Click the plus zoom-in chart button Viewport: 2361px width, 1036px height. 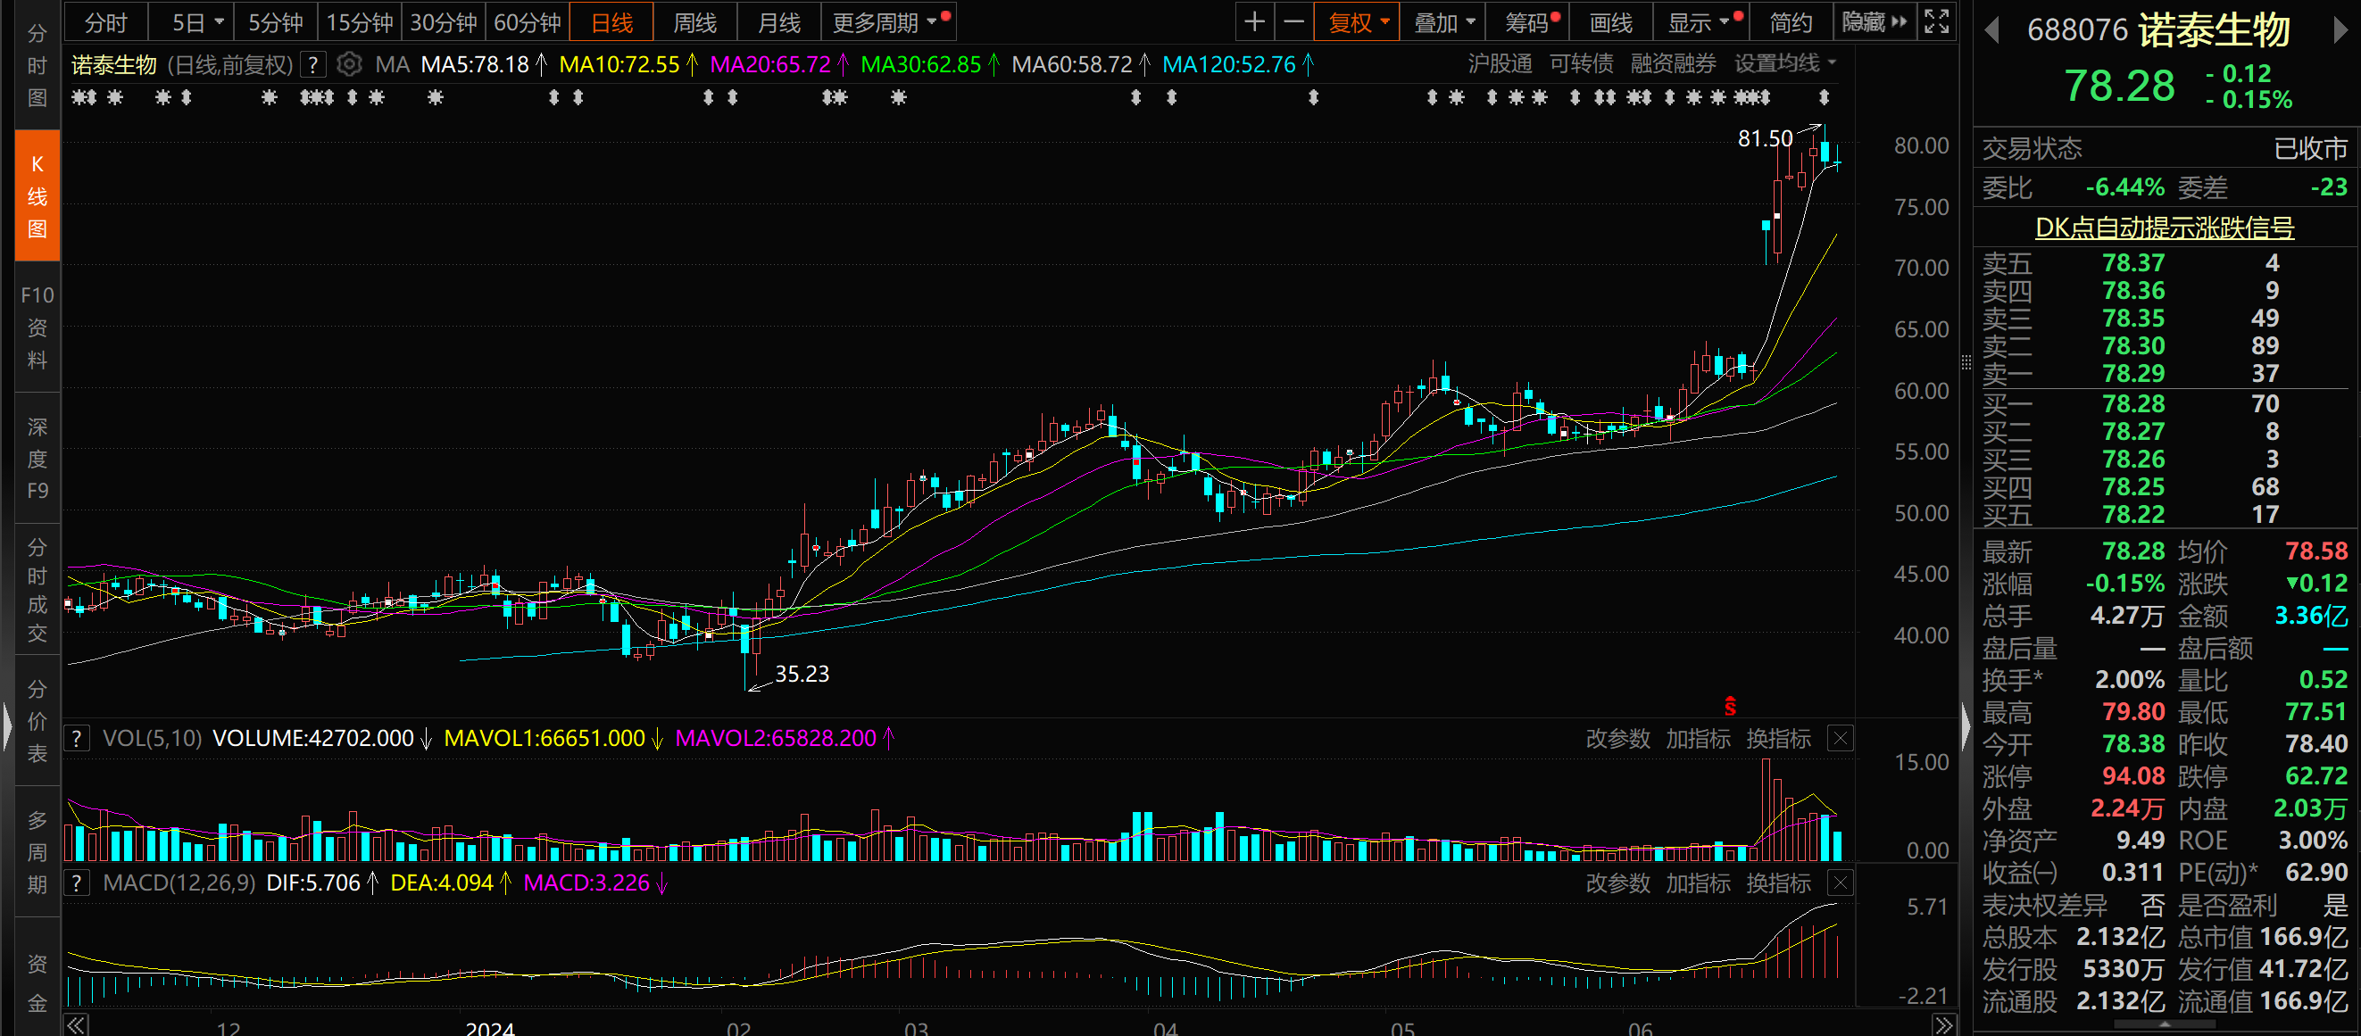1254,22
